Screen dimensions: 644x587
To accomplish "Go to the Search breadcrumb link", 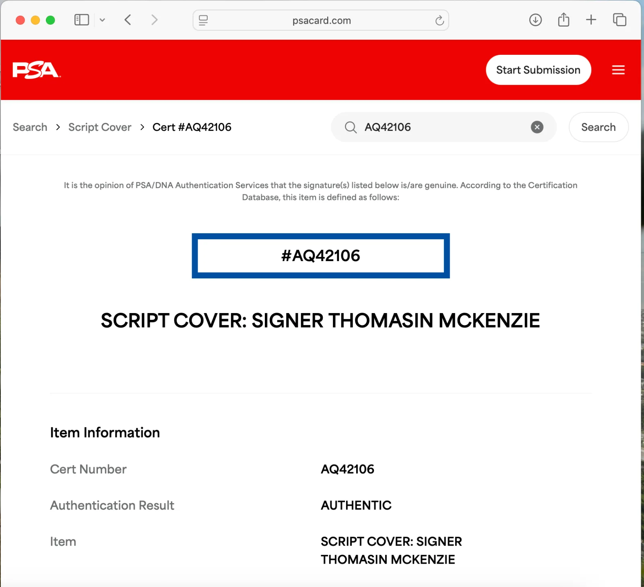I will tap(30, 127).
